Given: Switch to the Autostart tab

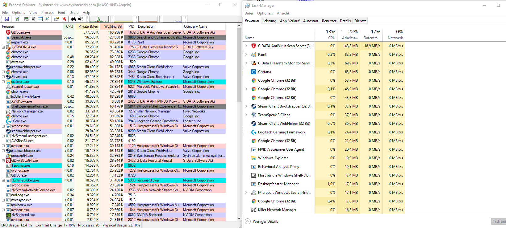Looking at the screenshot, I should (311, 21).
